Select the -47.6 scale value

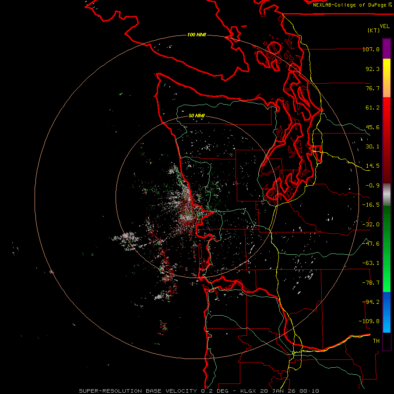pos(371,244)
